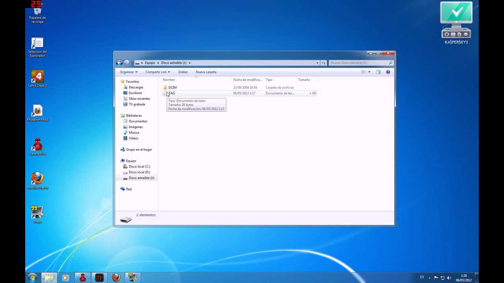Open Windows Explorer from taskbar
The image size is (504, 283).
pos(49,277)
